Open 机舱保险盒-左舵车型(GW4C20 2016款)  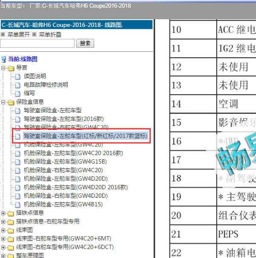(73, 153)
